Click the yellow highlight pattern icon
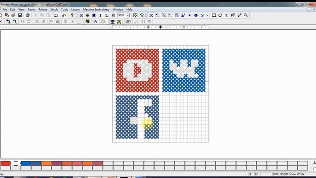Image resolution: width=316 pixels, height=178 pixels. coord(103,22)
